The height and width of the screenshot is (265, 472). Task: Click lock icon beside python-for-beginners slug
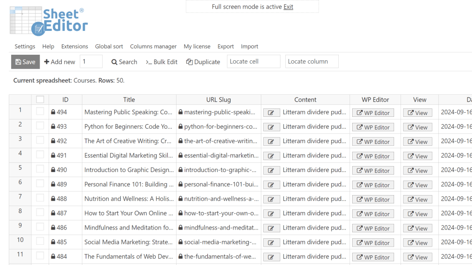coord(180,127)
